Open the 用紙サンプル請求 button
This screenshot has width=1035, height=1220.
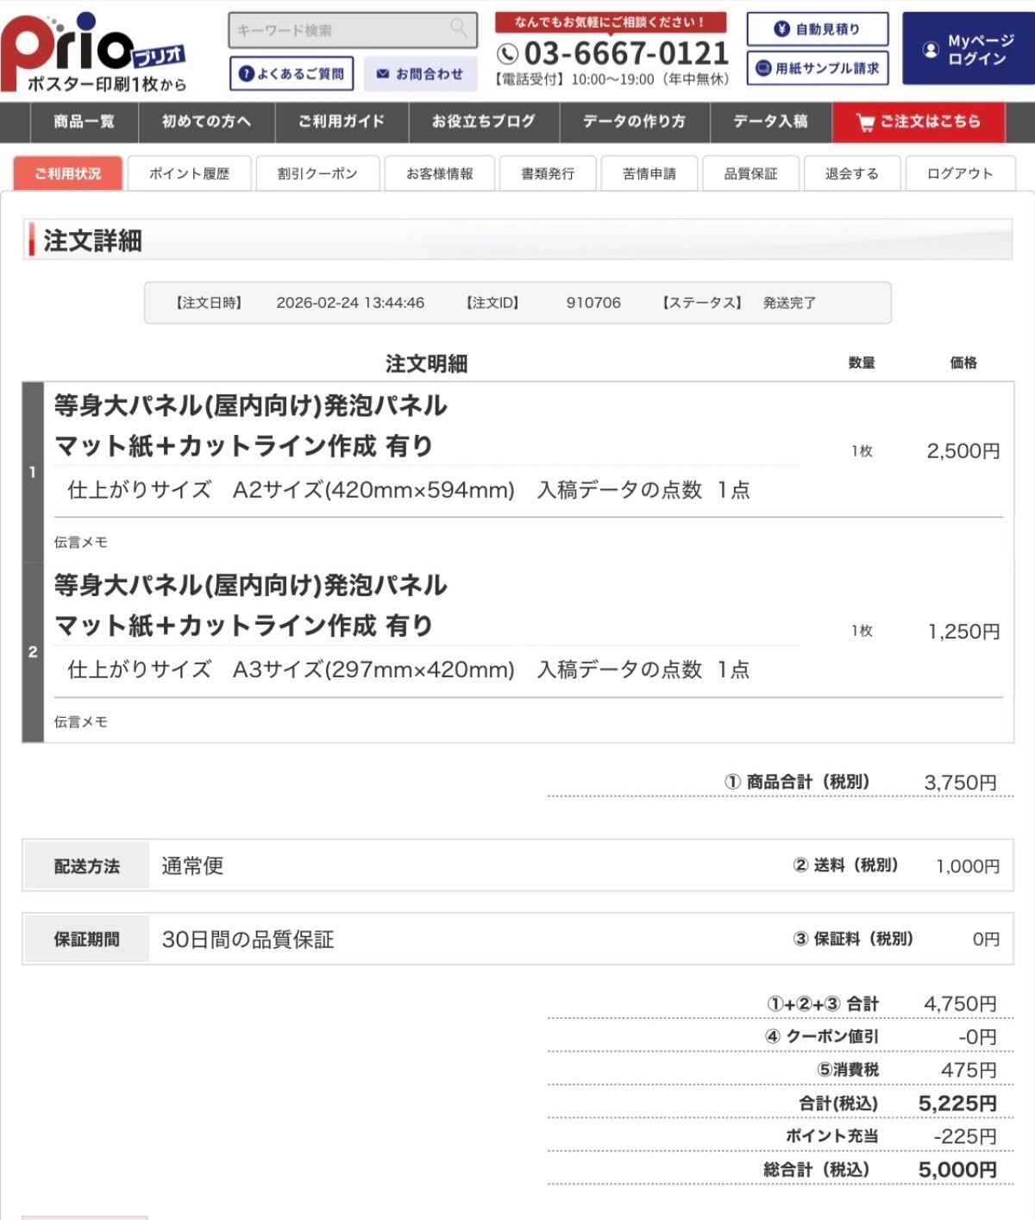pyautogui.click(x=817, y=68)
